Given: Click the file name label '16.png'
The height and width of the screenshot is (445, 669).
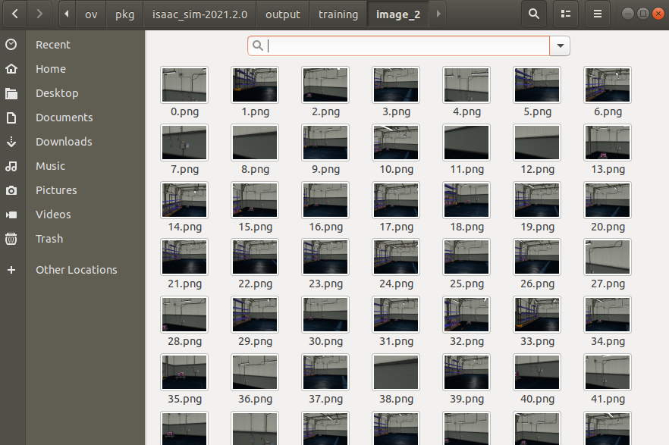Looking at the screenshot, I should (x=325, y=227).
